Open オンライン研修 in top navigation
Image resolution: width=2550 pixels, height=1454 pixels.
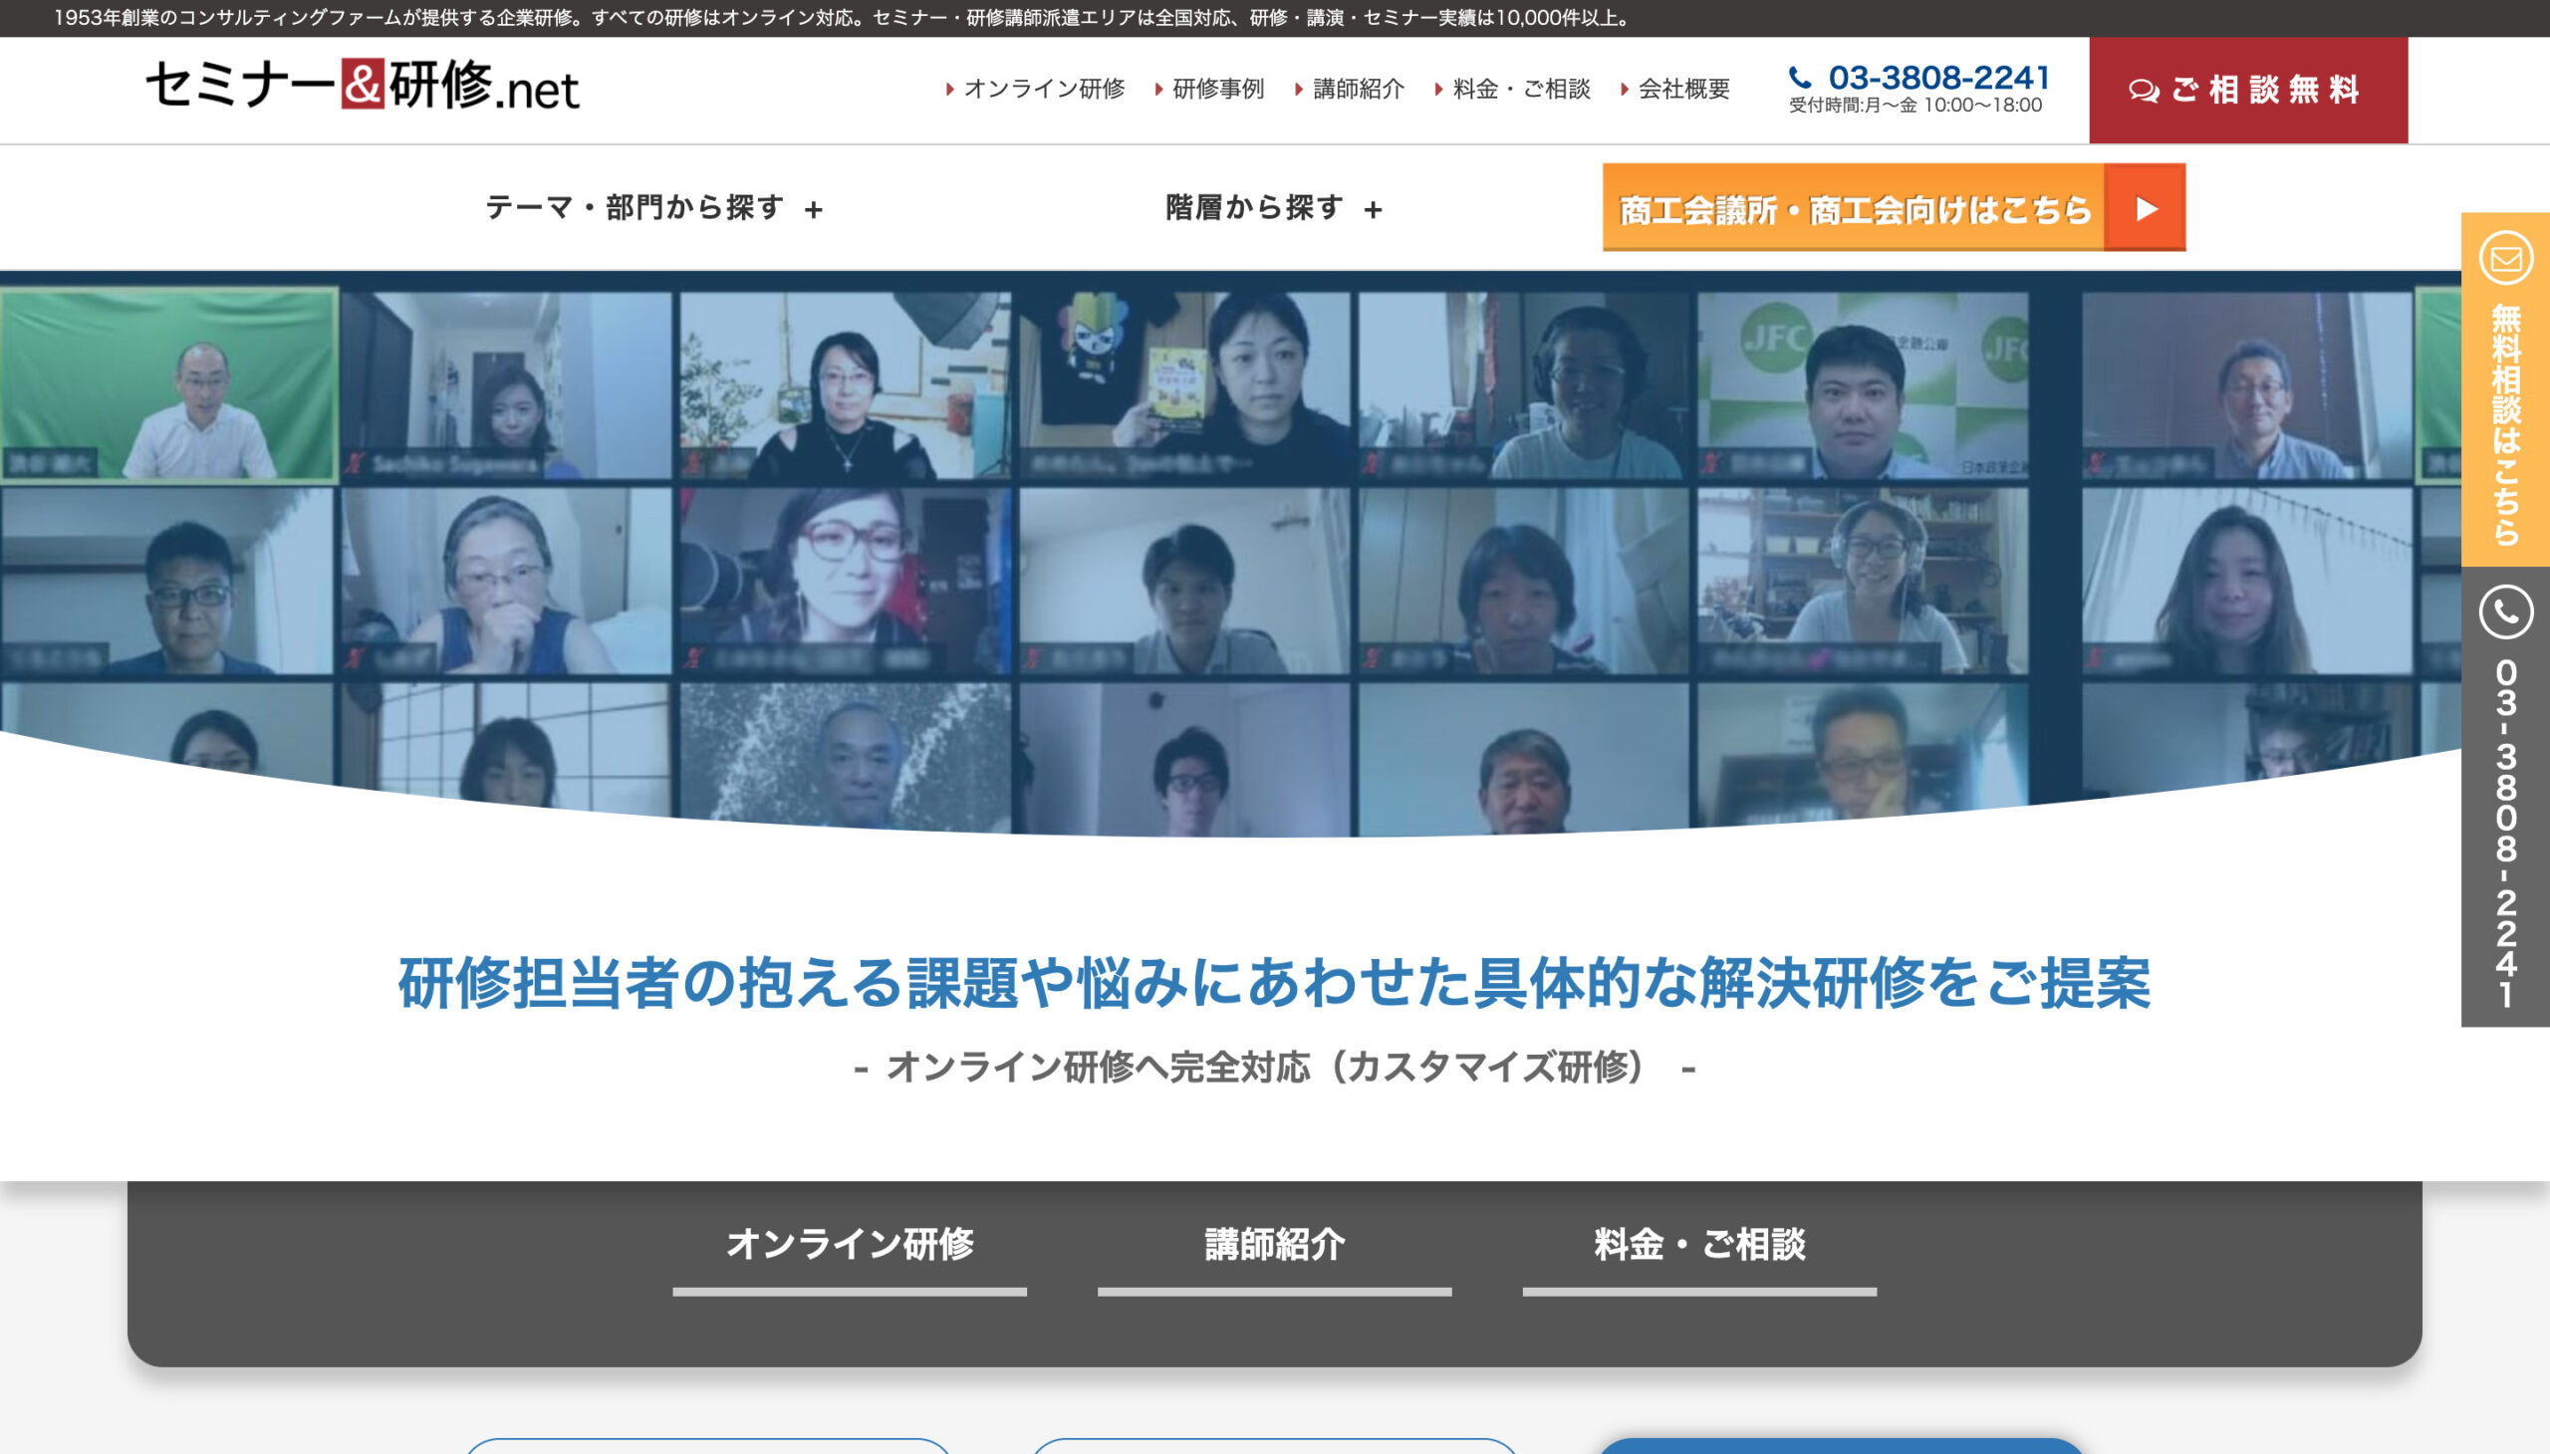point(1043,89)
